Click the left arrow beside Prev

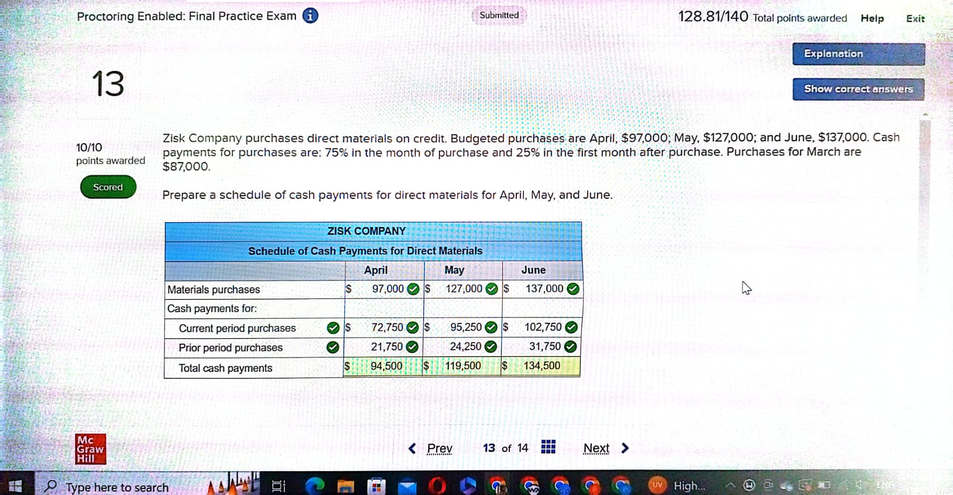412,448
